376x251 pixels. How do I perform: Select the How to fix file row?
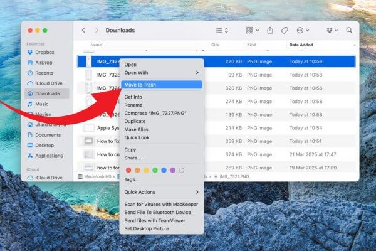coord(216,141)
